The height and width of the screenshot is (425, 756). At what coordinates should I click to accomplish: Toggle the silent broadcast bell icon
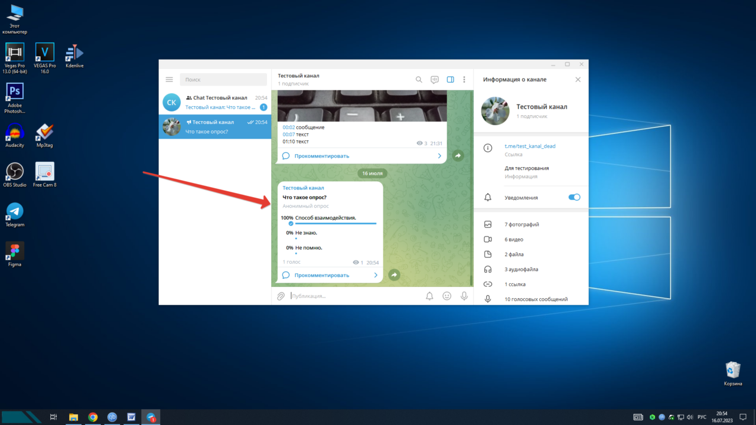coord(430,296)
